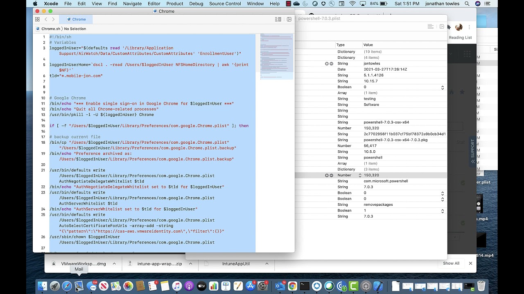
Task: Open Safari from the Dock
Action: pos(67,286)
